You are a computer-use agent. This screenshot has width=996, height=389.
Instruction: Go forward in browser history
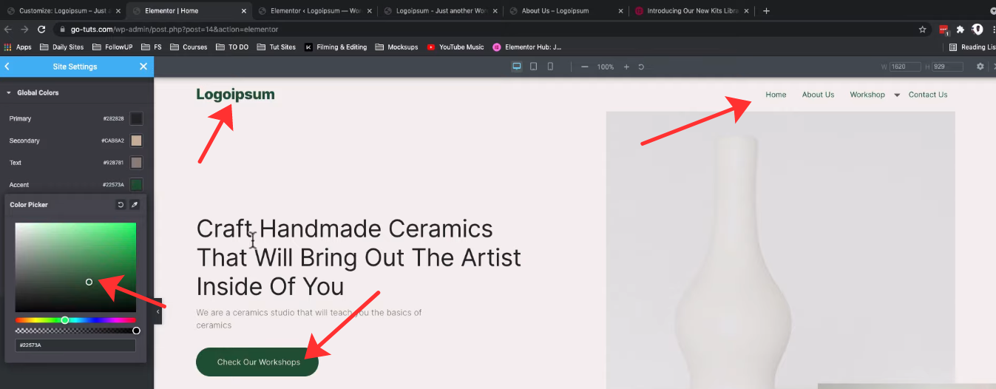click(x=25, y=30)
